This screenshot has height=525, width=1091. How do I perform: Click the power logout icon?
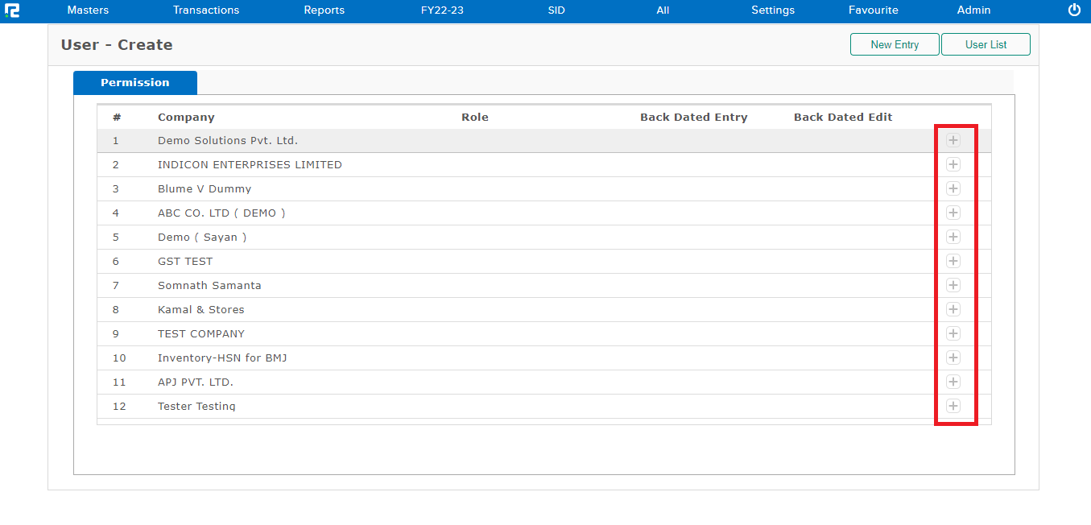(1074, 10)
